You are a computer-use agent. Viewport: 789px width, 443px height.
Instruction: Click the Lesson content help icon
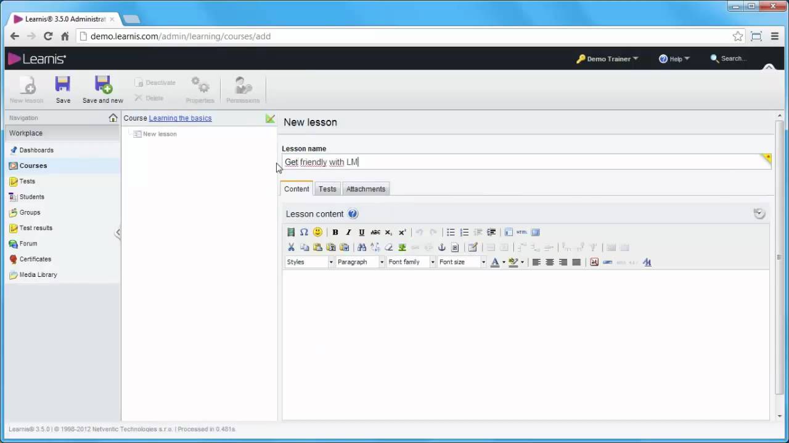click(x=353, y=214)
